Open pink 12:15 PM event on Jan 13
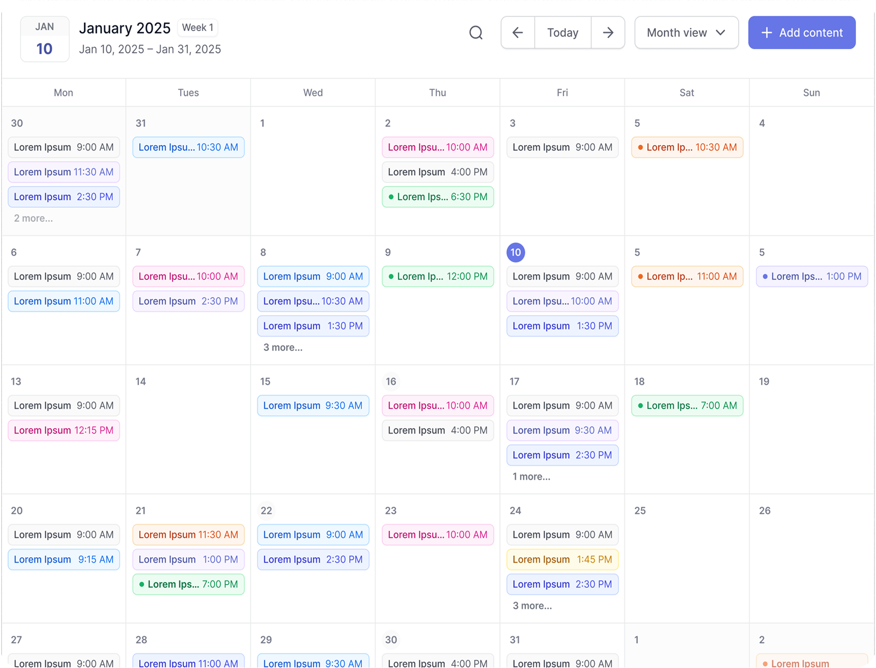 (x=64, y=430)
